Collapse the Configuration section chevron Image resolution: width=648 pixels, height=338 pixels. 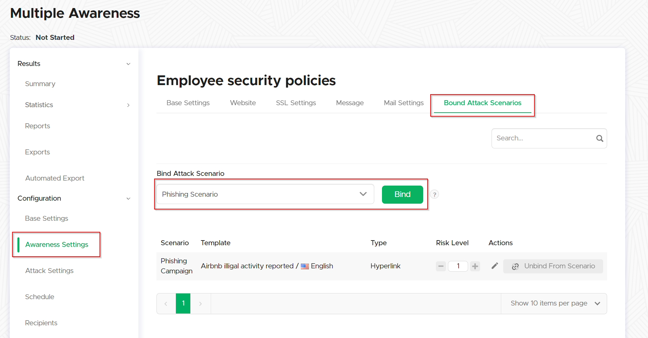click(x=128, y=198)
